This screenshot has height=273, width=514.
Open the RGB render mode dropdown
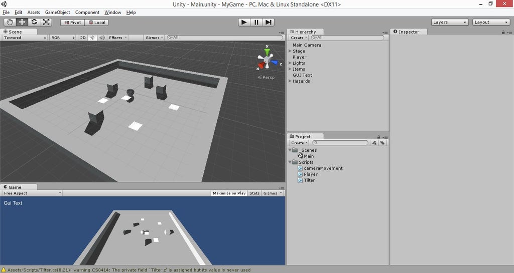63,38
